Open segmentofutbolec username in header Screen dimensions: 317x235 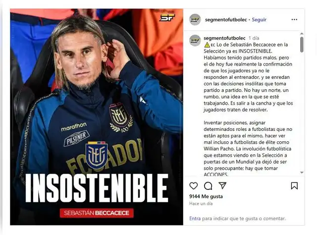pos(226,20)
